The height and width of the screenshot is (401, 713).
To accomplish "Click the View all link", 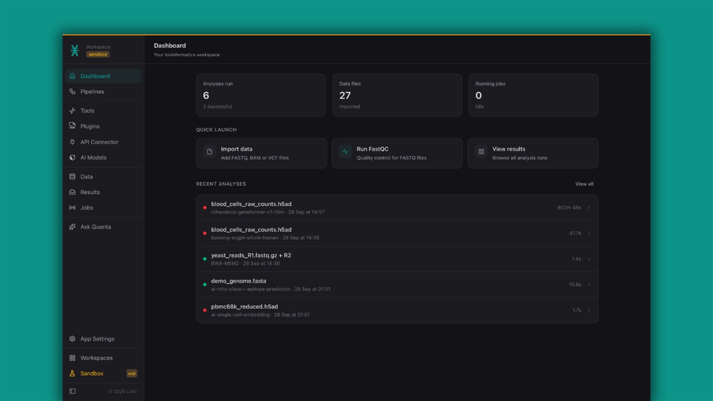I will (x=584, y=184).
